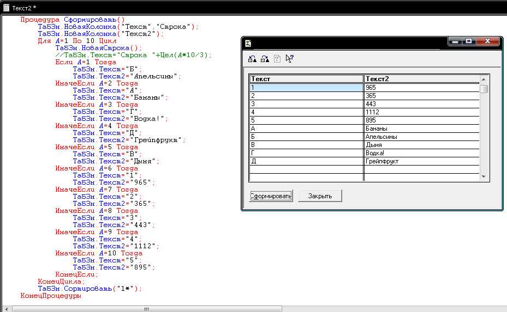Click code line "КонецЕсли;"
507x312 pixels.
pyautogui.click(x=77, y=275)
